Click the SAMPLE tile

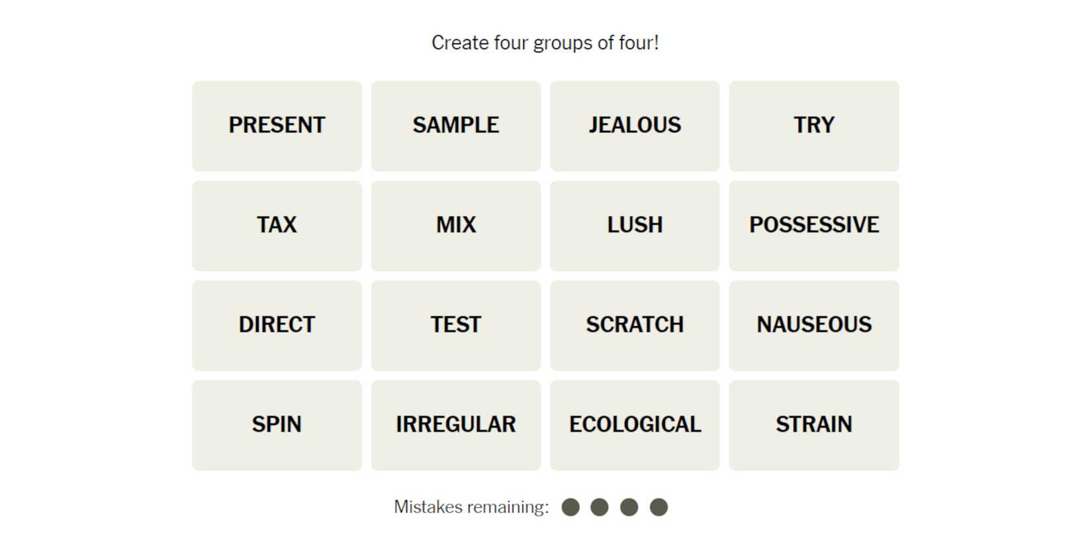pos(456,126)
